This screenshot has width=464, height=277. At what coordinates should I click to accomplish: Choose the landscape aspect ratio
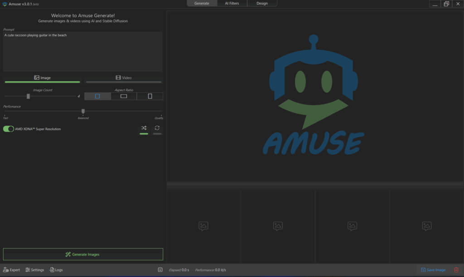click(x=124, y=96)
